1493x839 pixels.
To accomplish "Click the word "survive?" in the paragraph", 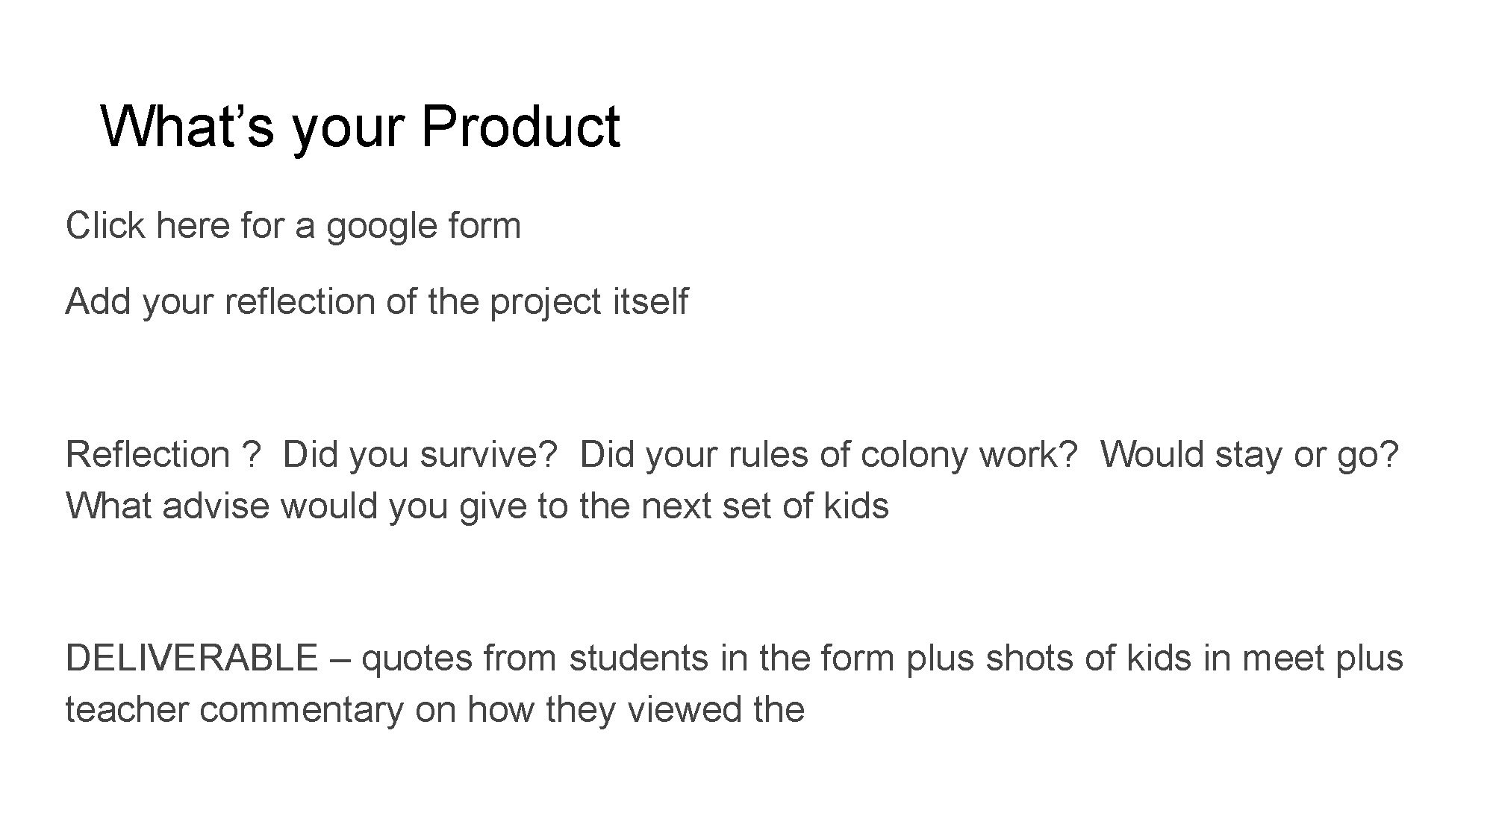I will (489, 455).
